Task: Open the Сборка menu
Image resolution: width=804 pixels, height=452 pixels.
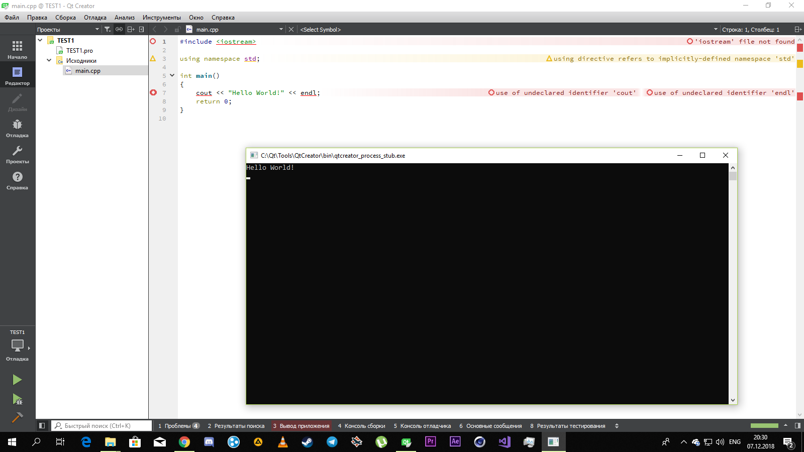Action: 65,18
